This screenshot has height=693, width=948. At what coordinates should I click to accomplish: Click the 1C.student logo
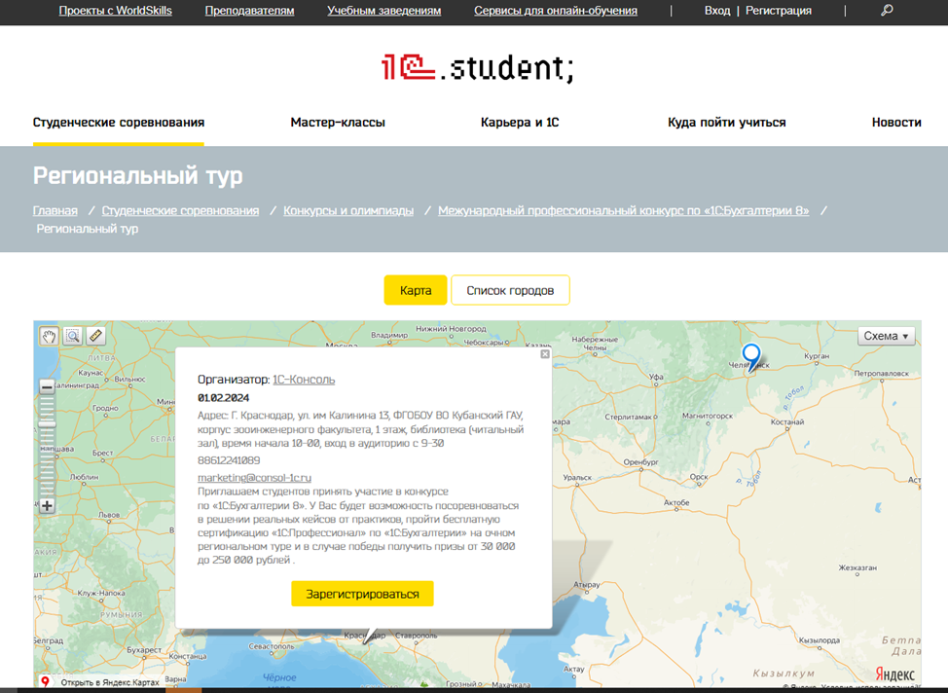pyautogui.click(x=477, y=68)
